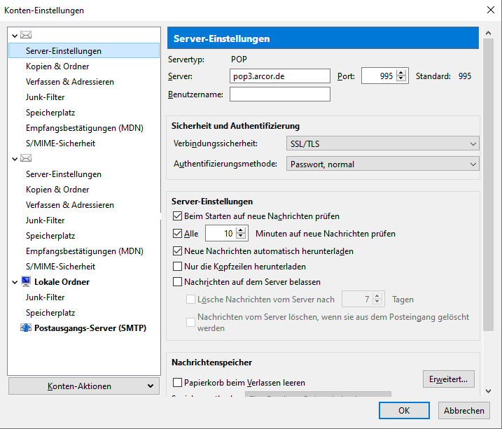Open S/MIME-Sicherheit under the second account

(60, 266)
